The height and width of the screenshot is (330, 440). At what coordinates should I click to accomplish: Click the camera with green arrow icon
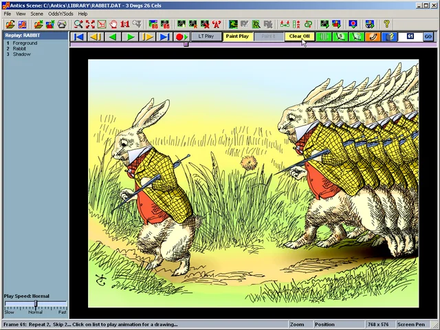(324, 25)
